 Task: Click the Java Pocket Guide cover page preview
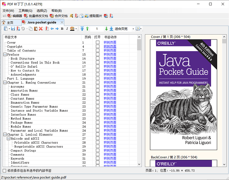pyautogui.click(x=183, y=95)
